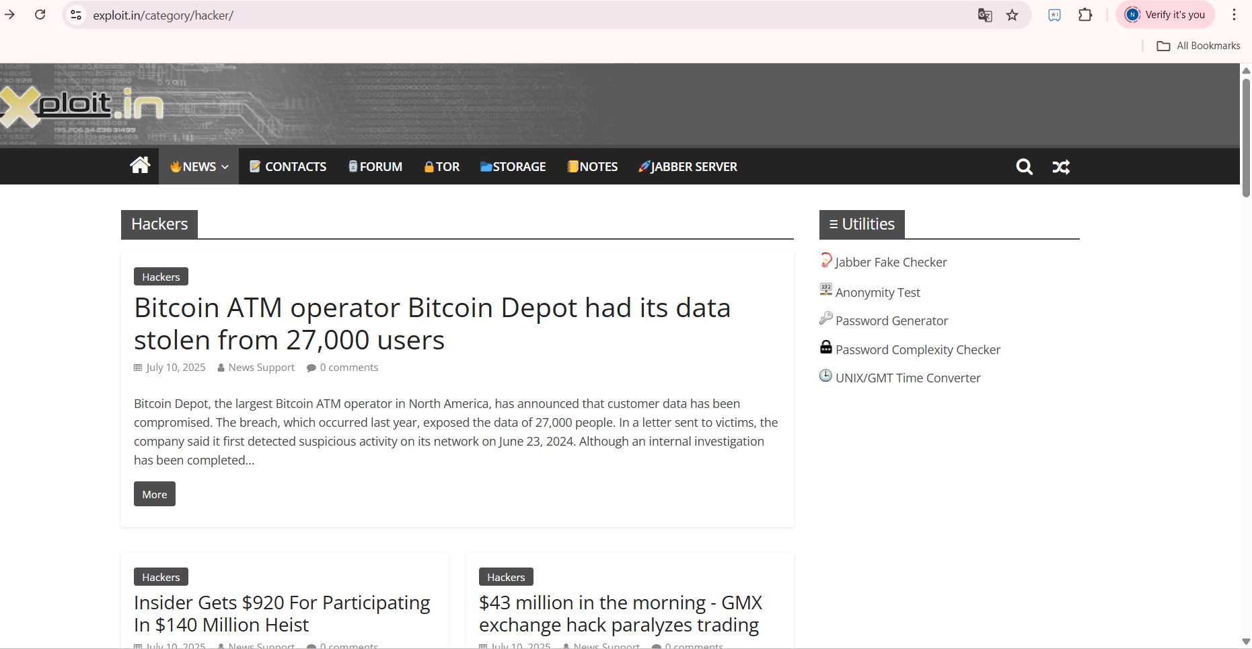Click the Anonymity Test icon
This screenshot has height=649, width=1252.
click(826, 289)
